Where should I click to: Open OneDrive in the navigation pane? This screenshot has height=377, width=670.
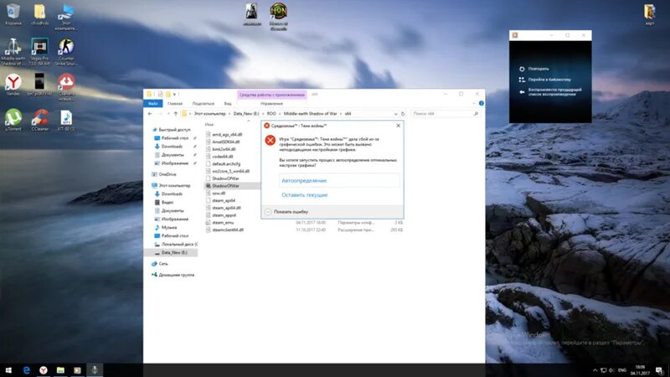(164, 174)
